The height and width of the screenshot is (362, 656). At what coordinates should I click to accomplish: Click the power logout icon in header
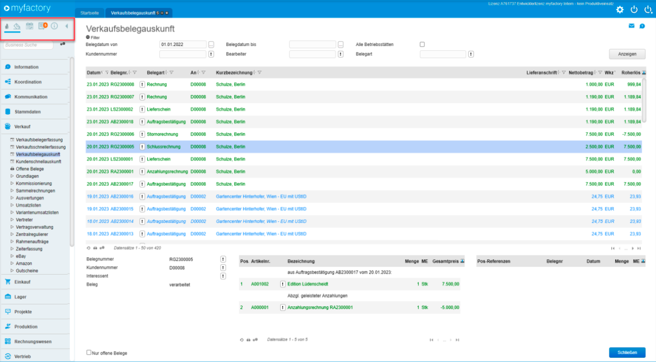[634, 10]
